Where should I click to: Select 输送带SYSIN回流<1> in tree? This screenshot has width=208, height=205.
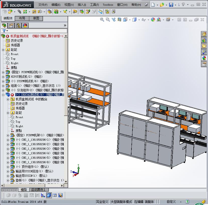(34, 171)
